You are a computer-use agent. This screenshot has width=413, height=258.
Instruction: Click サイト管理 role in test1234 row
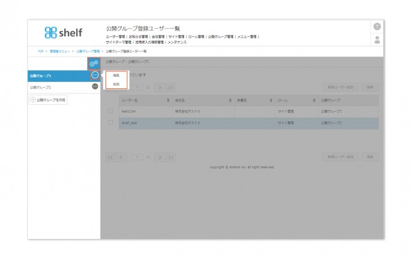tap(286, 111)
